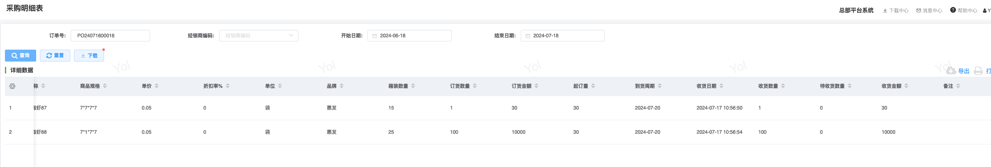Click the printer icon

point(978,71)
